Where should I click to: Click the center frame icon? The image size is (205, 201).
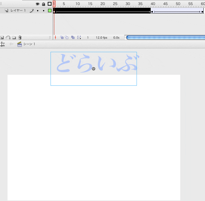56,38
